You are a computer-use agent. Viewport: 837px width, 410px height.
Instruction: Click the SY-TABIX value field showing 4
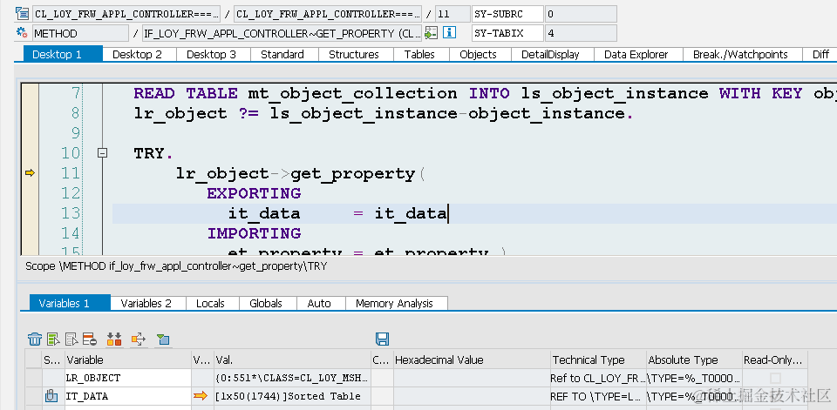581,33
